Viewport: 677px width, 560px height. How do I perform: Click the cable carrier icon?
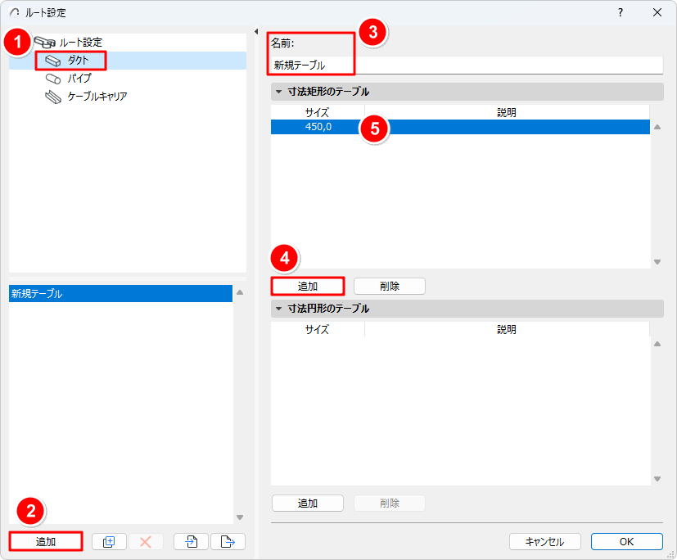(x=53, y=97)
